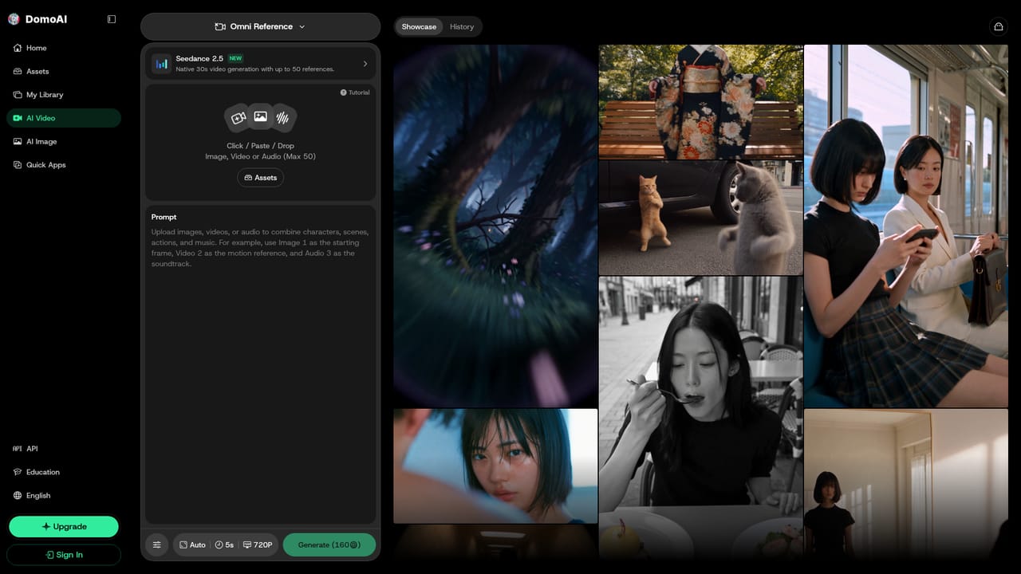The width and height of the screenshot is (1021, 574).
Task: Click the DomoAI logo icon
Action: tap(14, 19)
